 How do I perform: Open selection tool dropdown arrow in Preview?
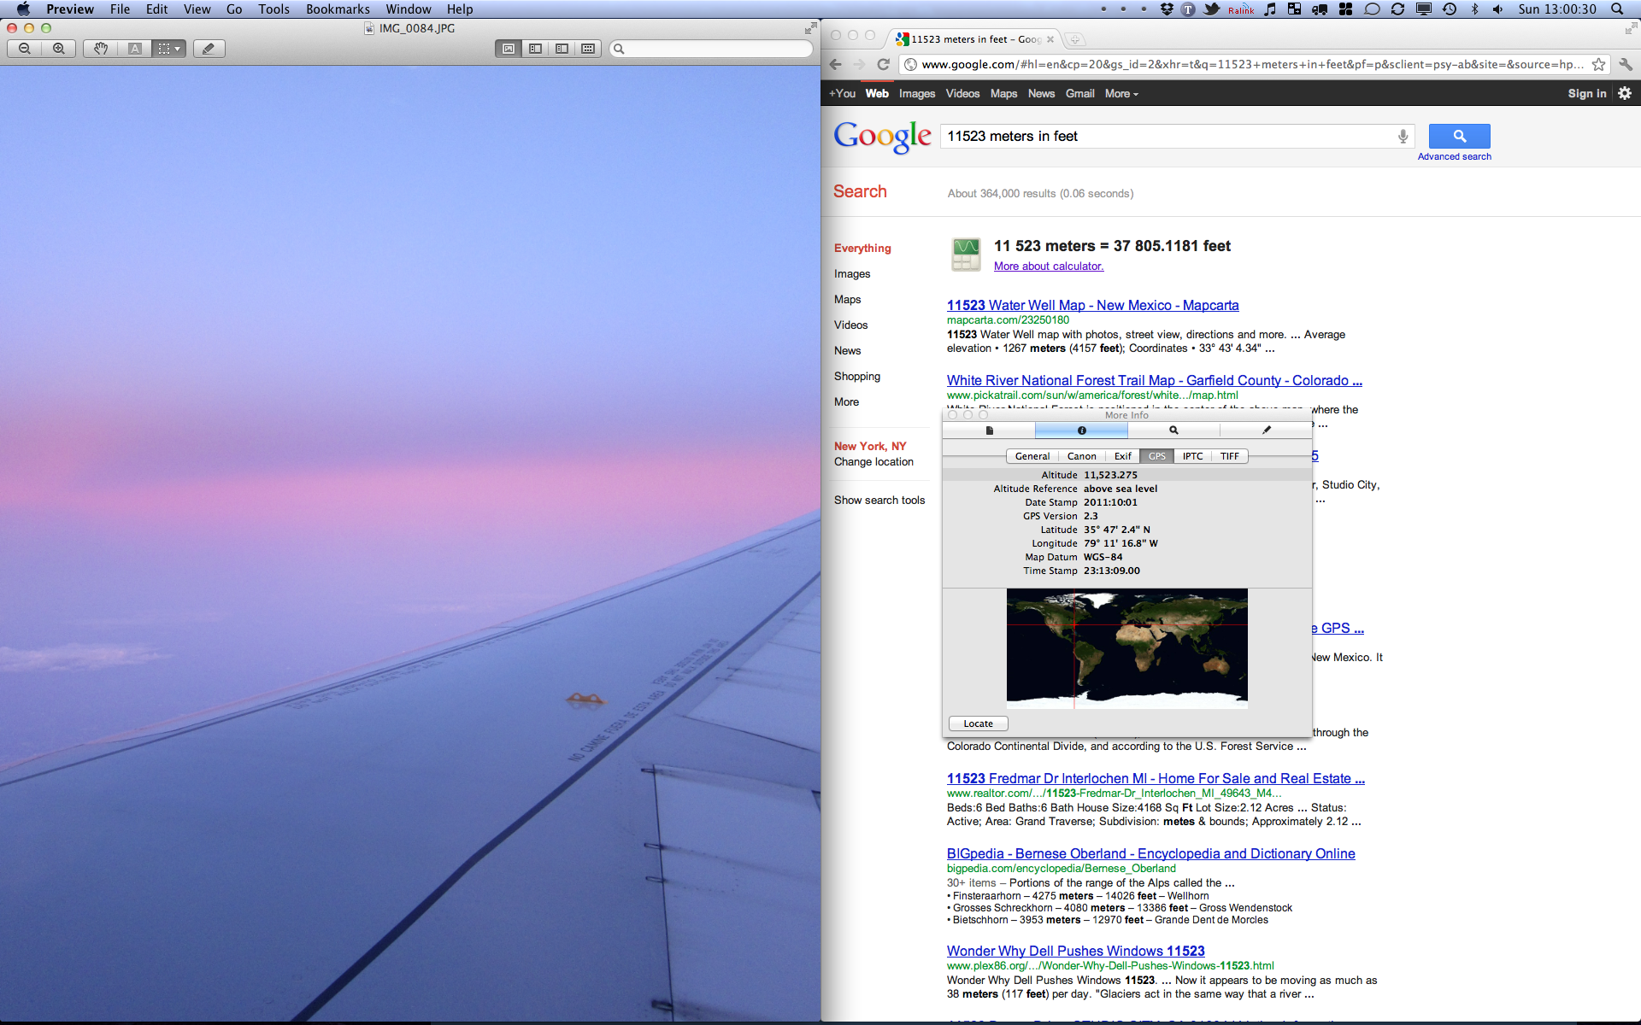pyautogui.click(x=178, y=49)
